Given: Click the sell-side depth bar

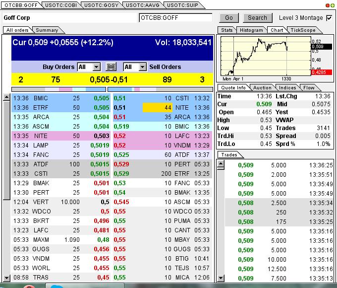Looking at the screenshot, I should [x=160, y=89].
